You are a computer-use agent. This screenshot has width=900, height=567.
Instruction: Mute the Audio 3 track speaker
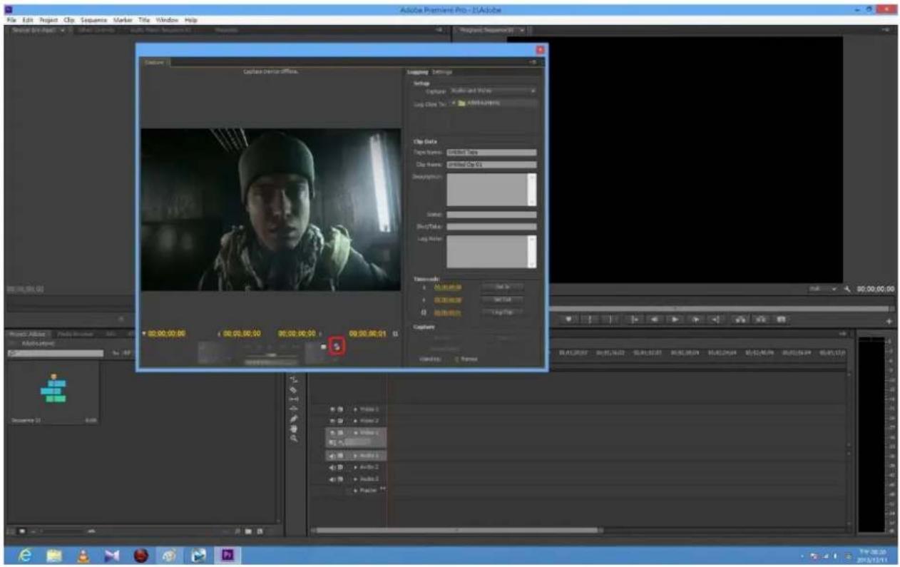[x=332, y=479]
